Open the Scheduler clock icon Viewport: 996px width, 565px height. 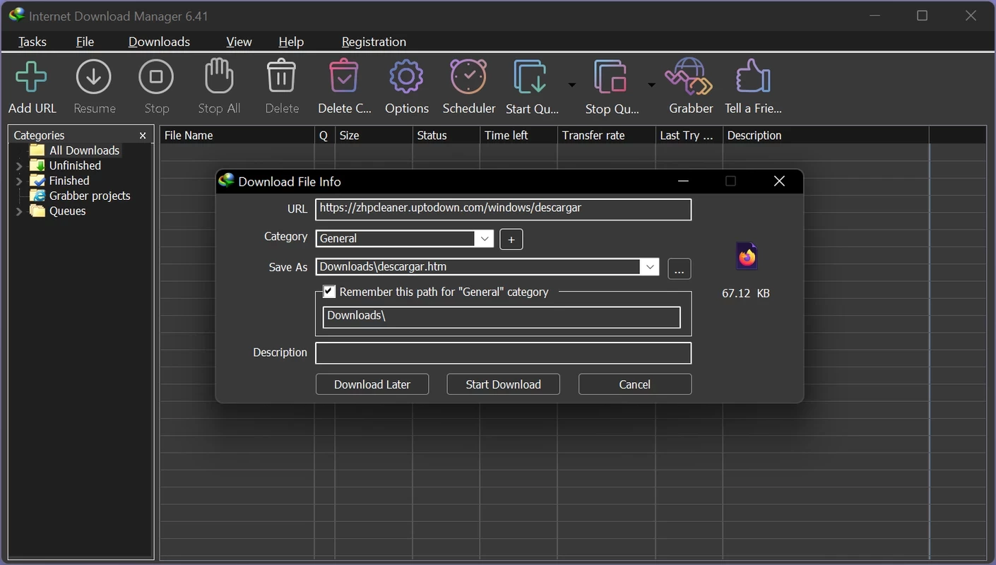[469, 78]
